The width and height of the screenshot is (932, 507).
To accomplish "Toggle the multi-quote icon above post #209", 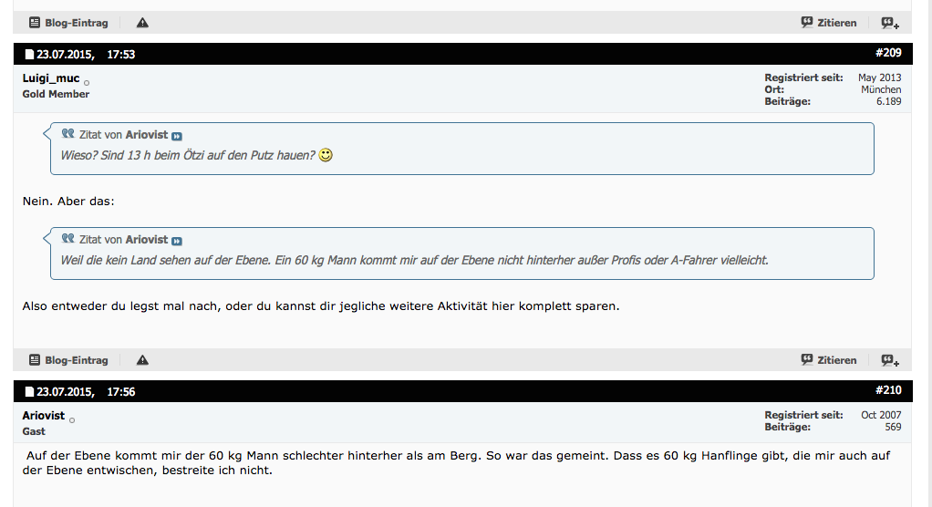I will 889,23.
